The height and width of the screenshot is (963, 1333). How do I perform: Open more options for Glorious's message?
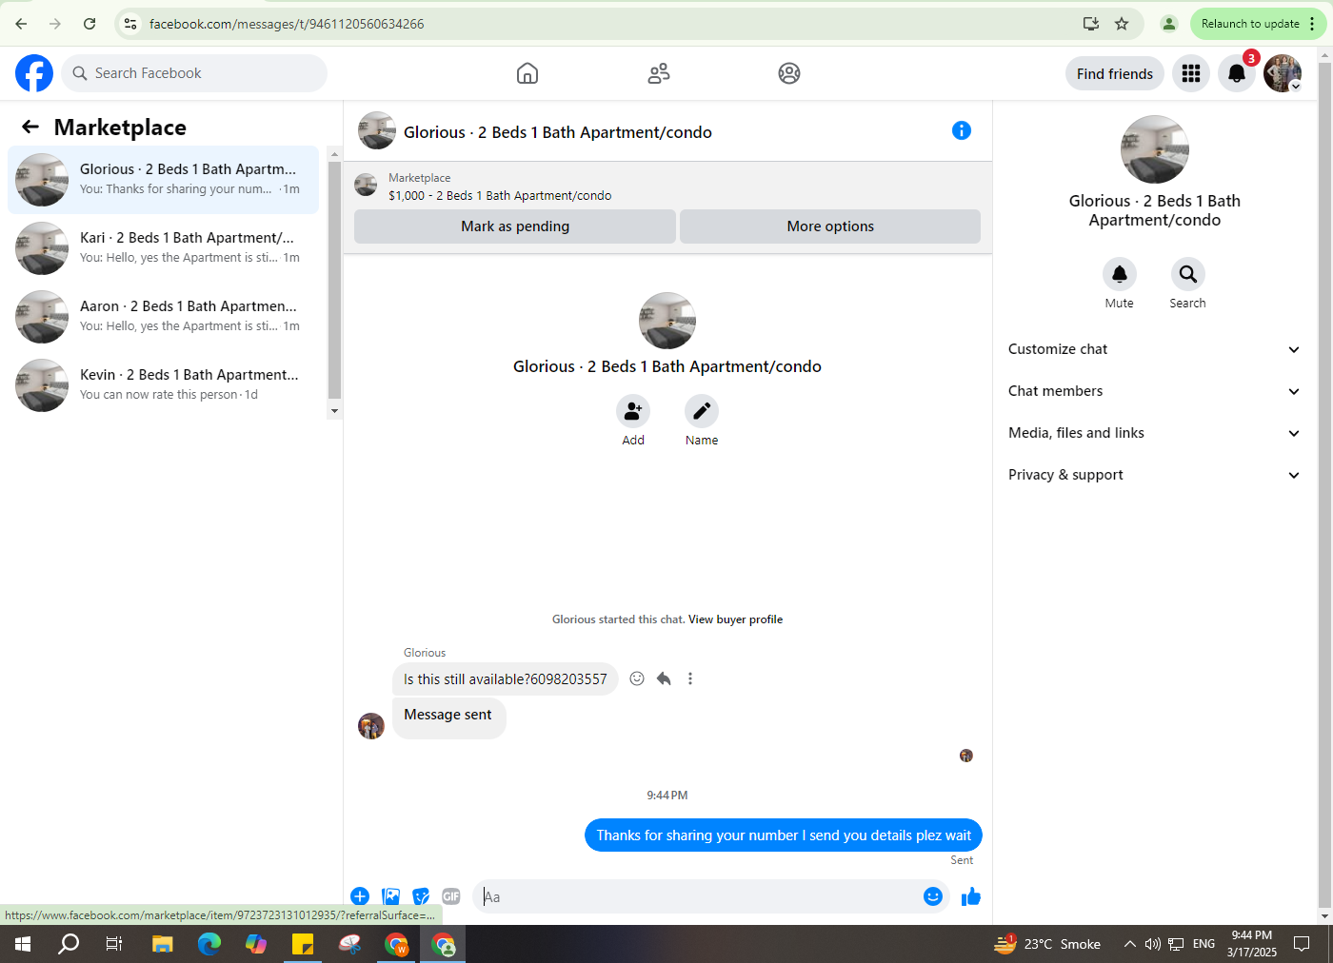[x=690, y=678]
